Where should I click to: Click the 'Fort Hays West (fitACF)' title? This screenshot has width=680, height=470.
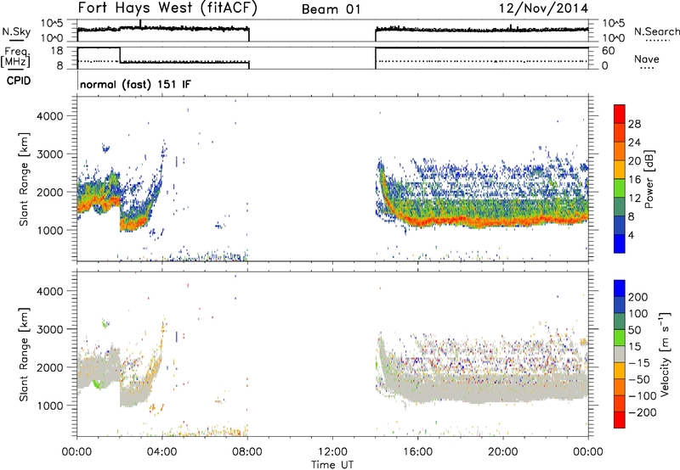tap(167, 8)
